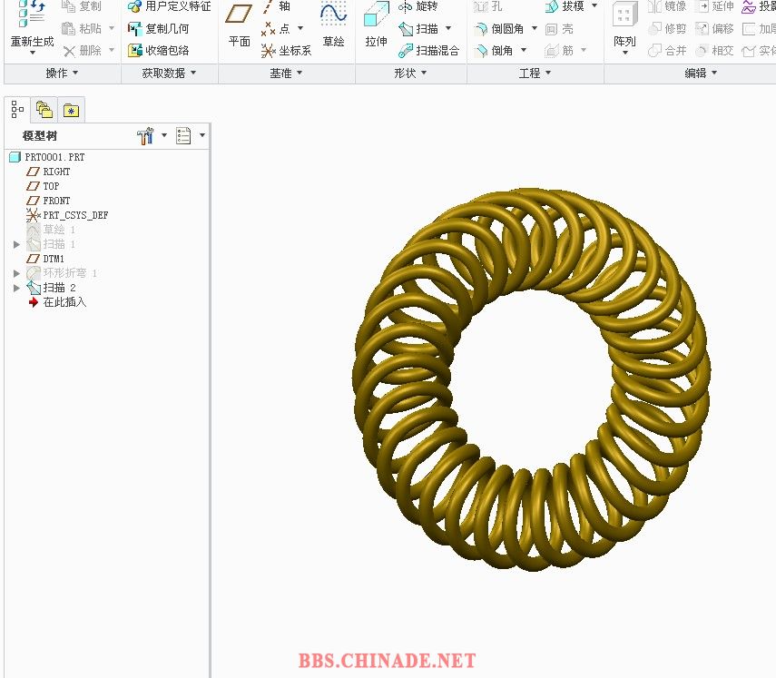This screenshot has width=776, height=678.
Task: Expand the 扫描 2 tree node
Action: coord(16,288)
